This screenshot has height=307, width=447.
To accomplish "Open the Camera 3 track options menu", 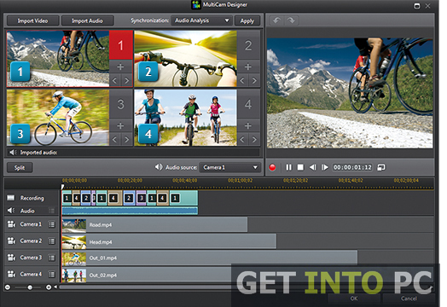I will click(x=51, y=258).
